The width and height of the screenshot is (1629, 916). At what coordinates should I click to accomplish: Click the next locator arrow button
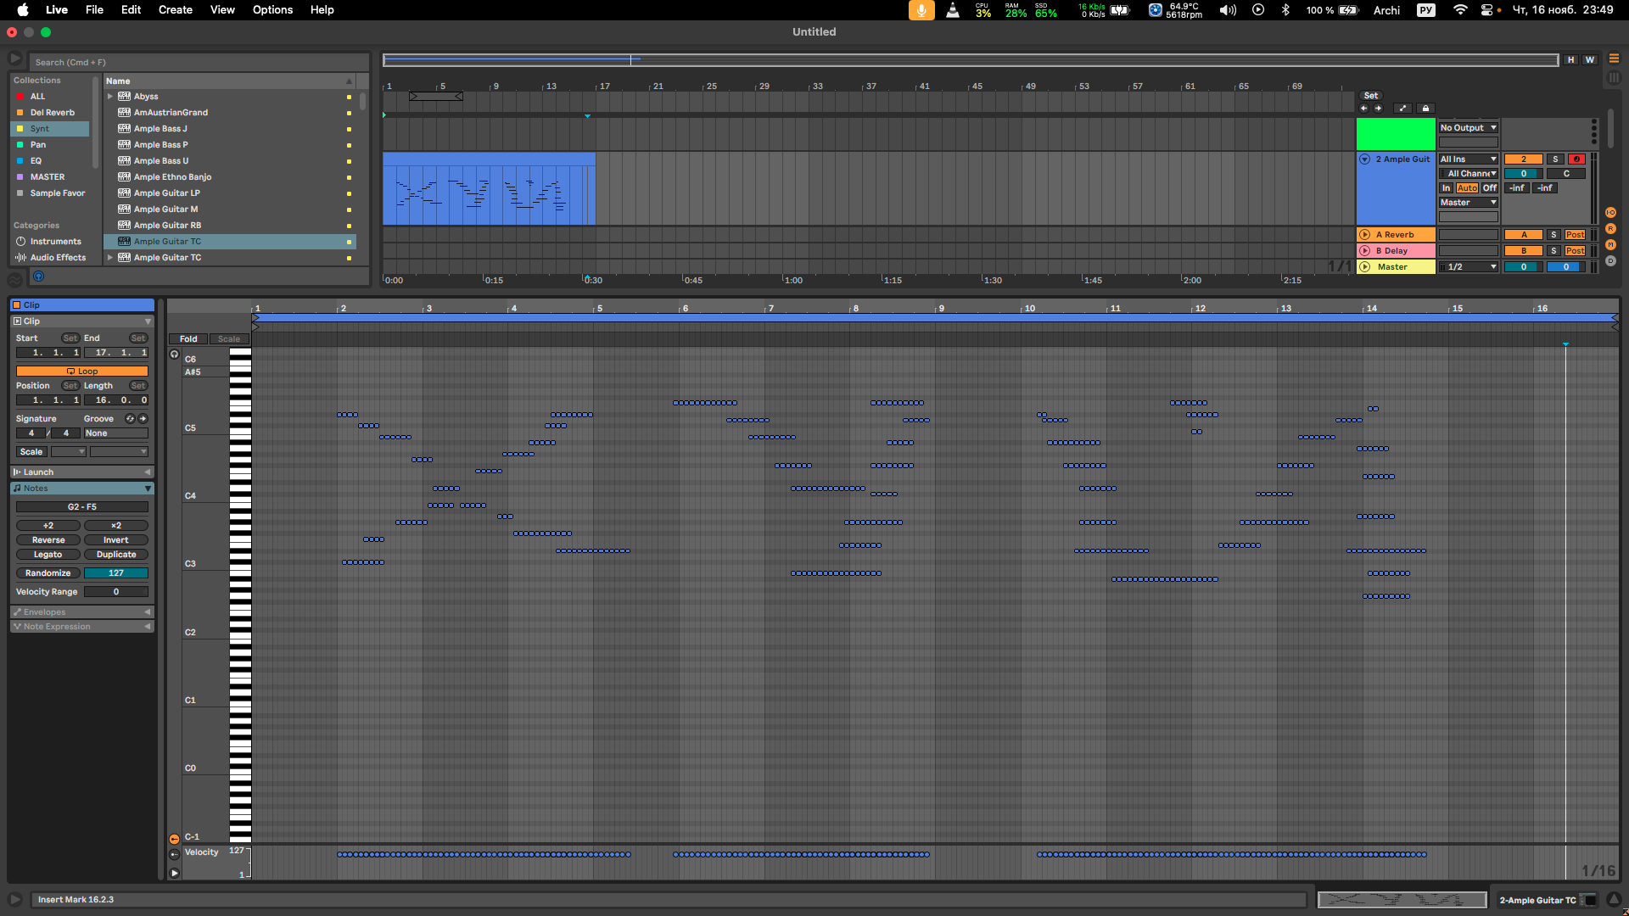point(1378,109)
